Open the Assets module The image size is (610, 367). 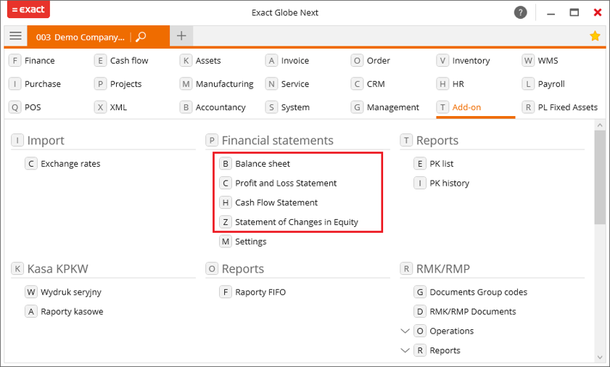click(x=200, y=61)
